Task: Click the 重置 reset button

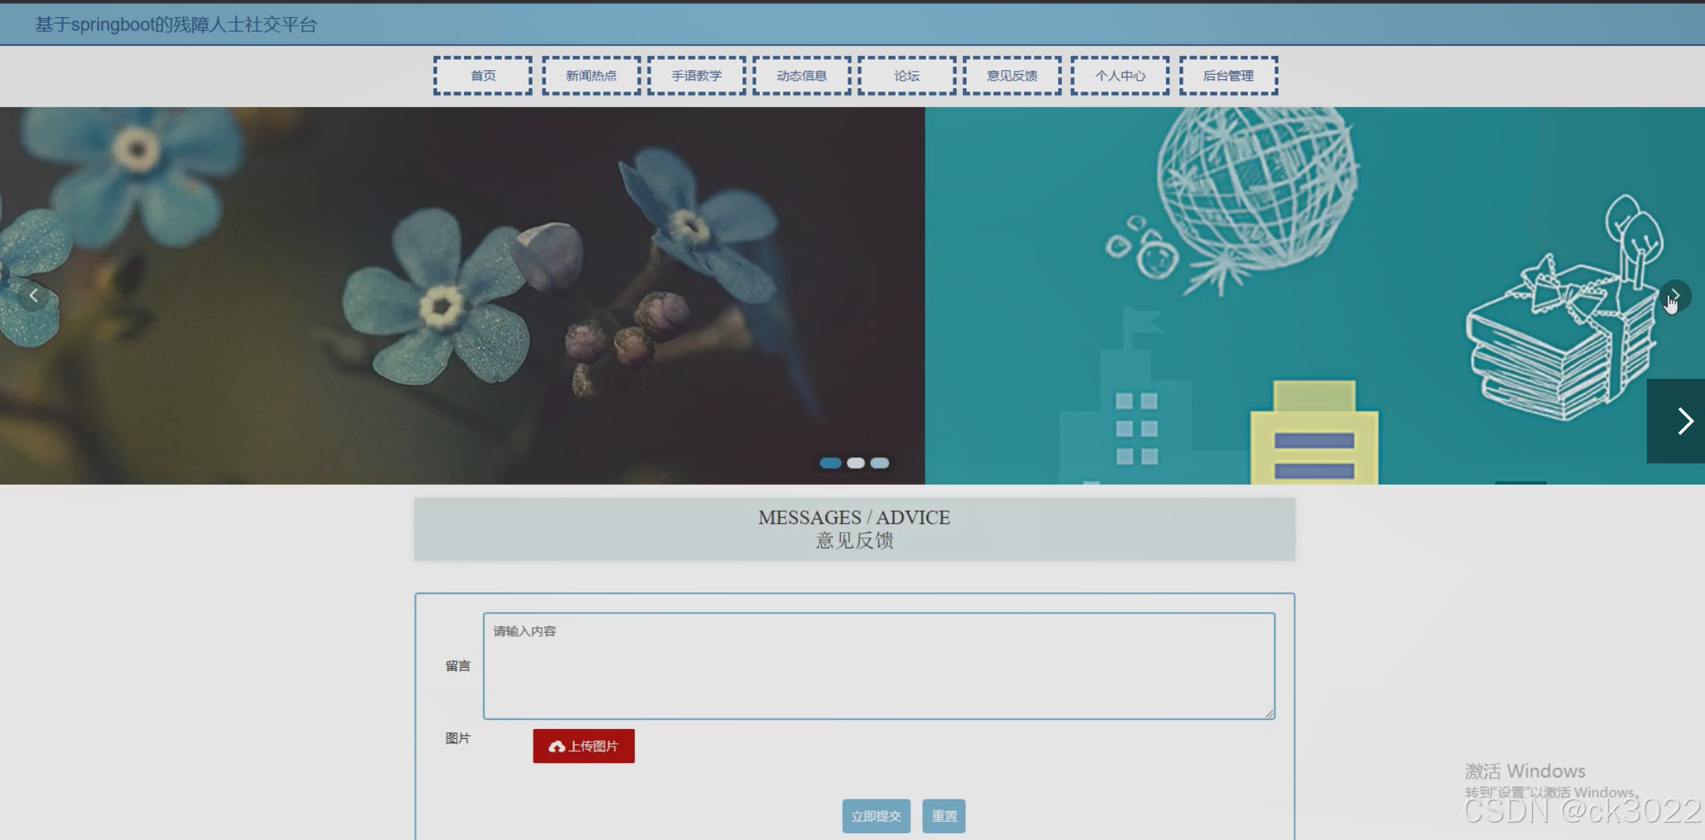Action: pos(943,816)
